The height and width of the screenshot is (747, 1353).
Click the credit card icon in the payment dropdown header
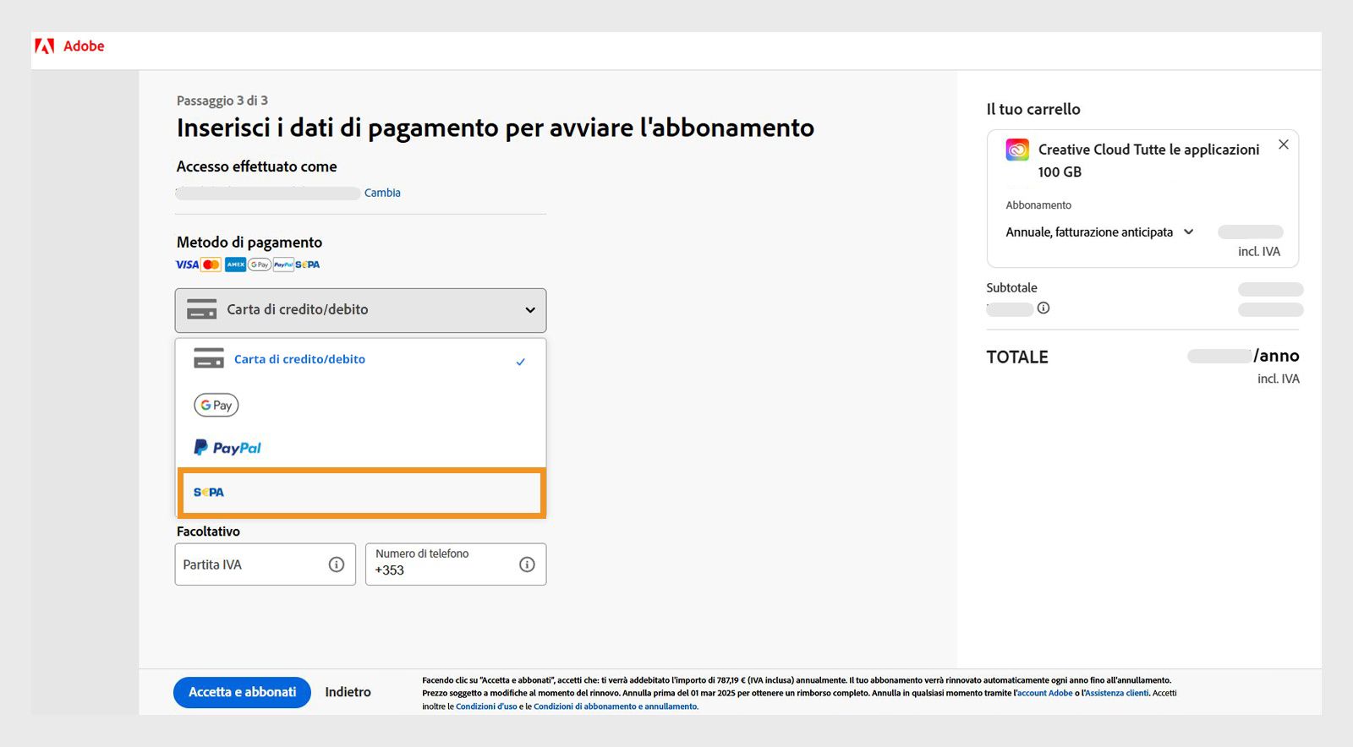click(202, 309)
